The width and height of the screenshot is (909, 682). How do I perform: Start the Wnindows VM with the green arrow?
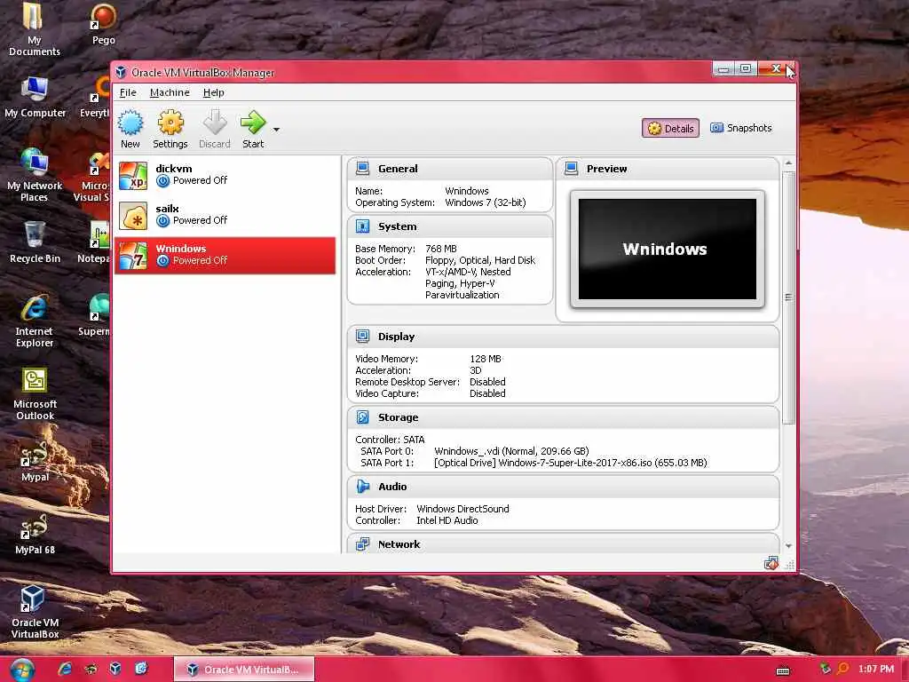[x=253, y=129]
